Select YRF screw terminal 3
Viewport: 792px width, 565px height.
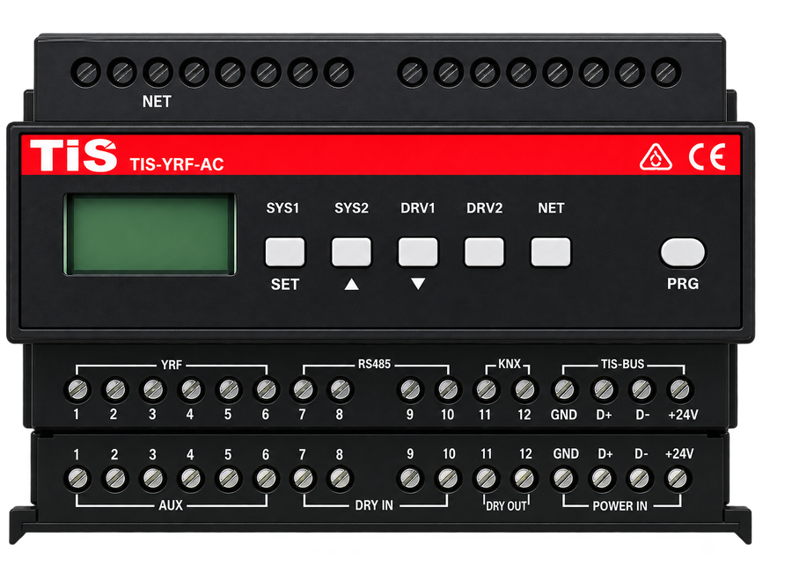[153, 389]
